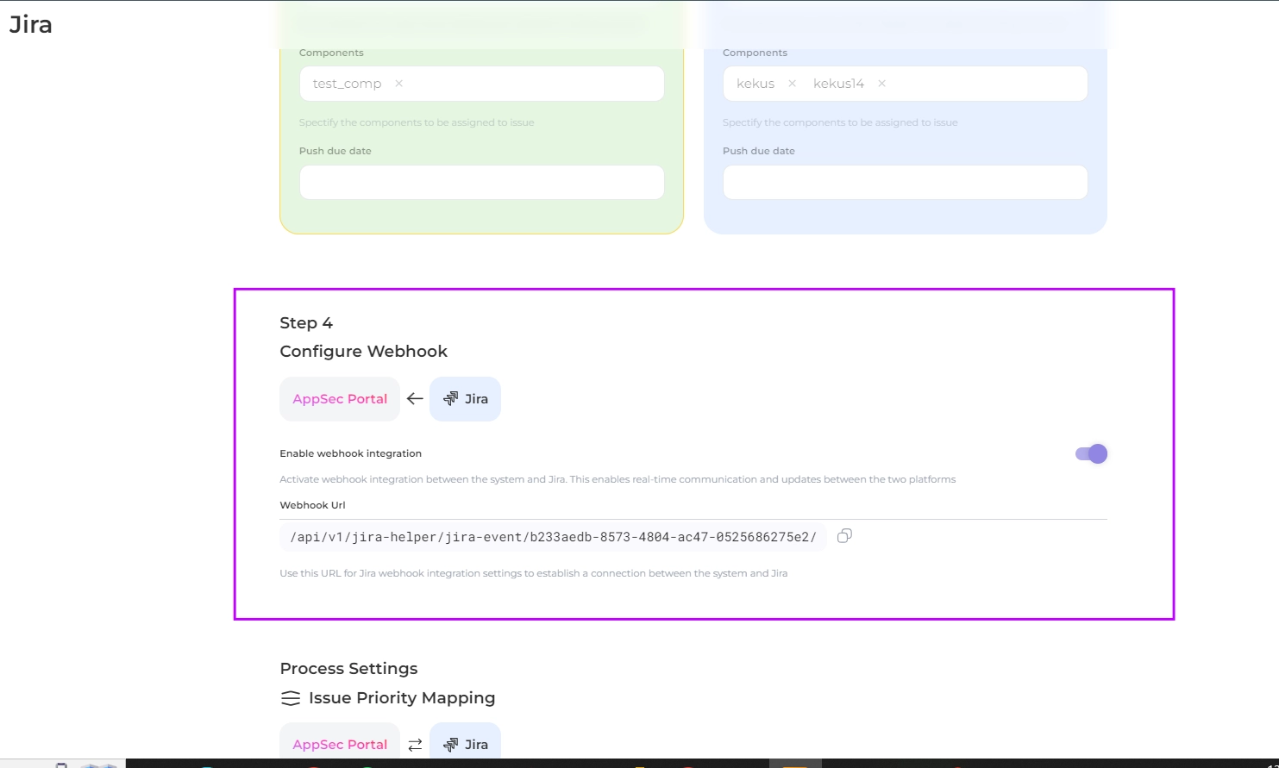1279x768 pixels.
Task: Click the Jira logo badge in Step 4
Action: [x=465, y=399]
